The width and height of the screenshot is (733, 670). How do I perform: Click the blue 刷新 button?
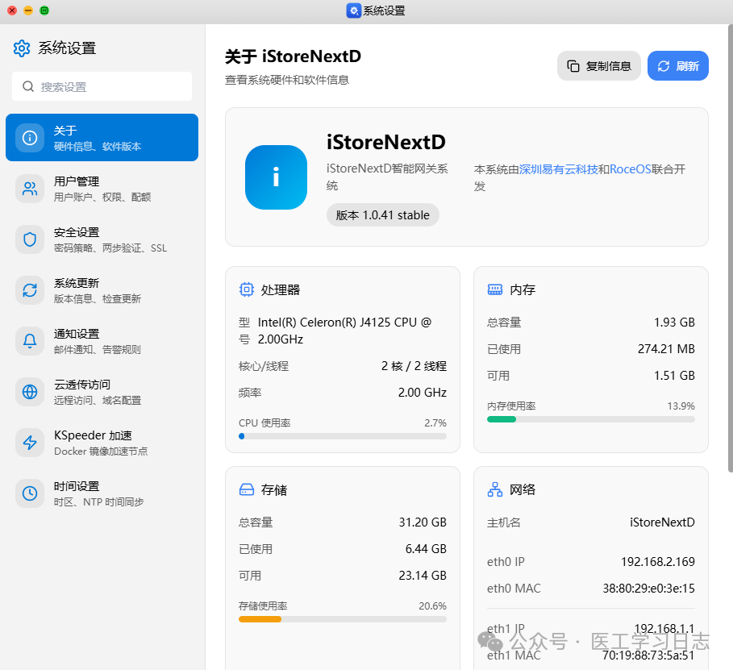678,66
